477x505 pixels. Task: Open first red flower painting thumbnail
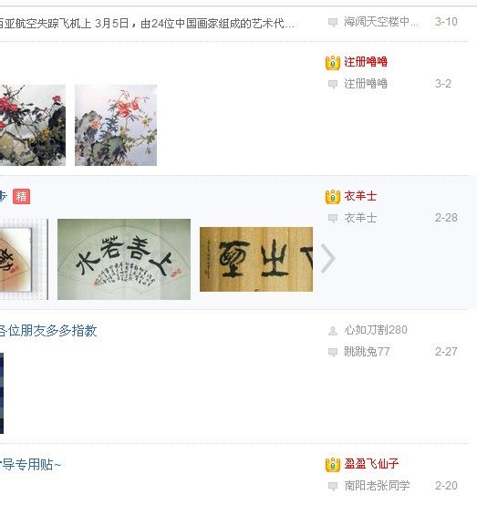coord(33,125)
